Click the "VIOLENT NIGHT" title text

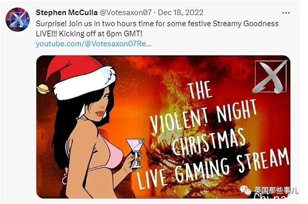[204, 116]
